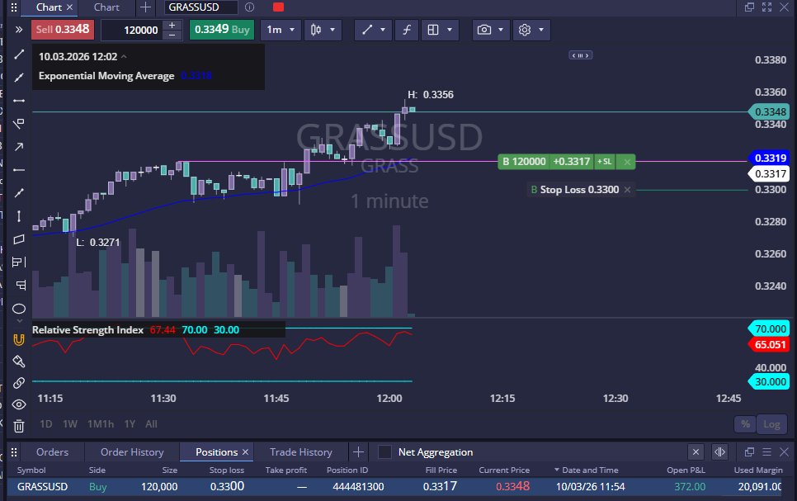797x501 pixels.
Task: Select the Positions tab
Action: click(216, 452)
